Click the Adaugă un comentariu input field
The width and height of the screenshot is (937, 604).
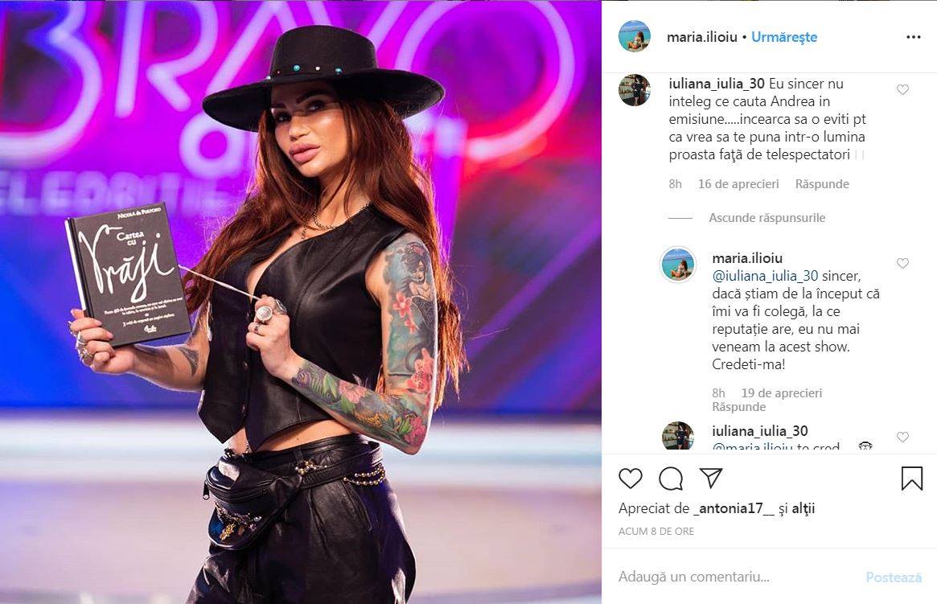tap(736, 577)
